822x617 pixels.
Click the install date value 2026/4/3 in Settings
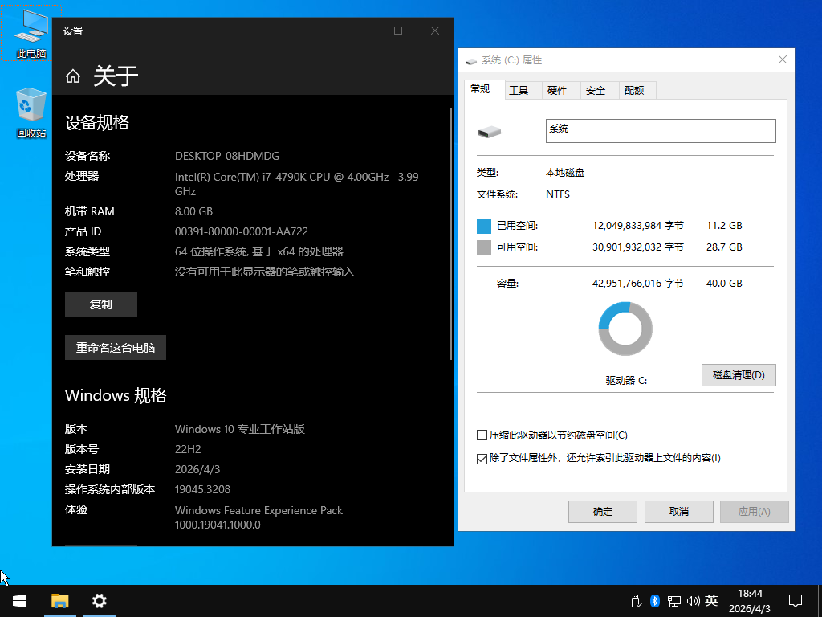(197, 469)
